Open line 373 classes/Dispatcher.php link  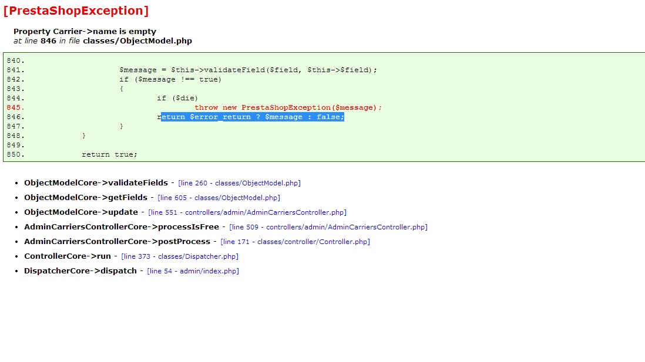(180, 256)
